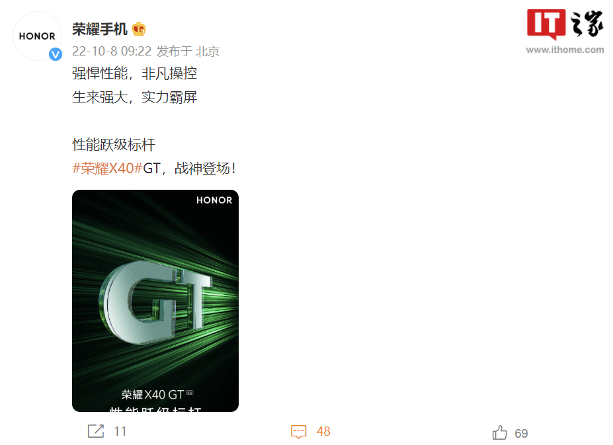
Task: Click the 强悍性能，非凡操控 text line
Action: coord(134,73)
